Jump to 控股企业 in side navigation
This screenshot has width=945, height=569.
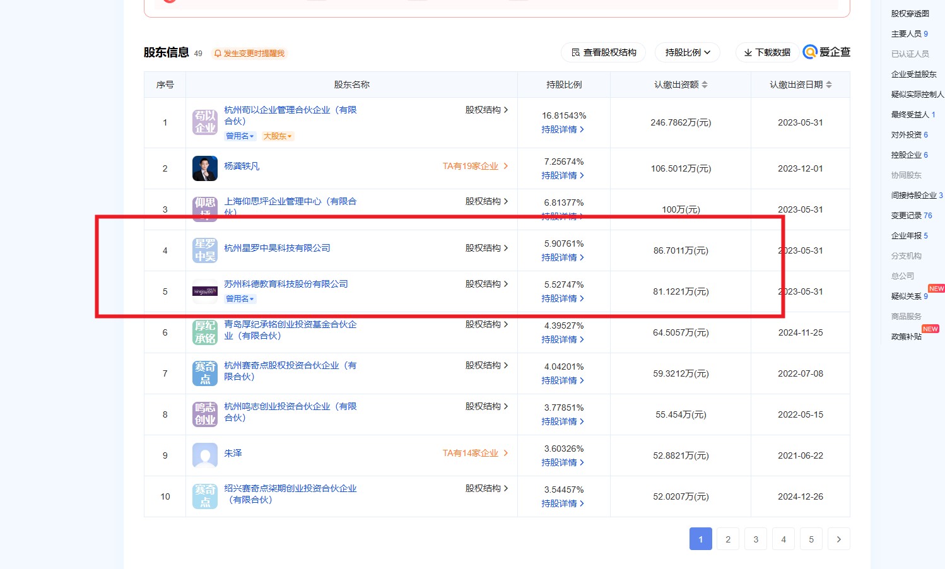(x=909, y=155)
